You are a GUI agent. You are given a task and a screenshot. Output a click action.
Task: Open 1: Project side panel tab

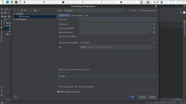click(1, 24)
